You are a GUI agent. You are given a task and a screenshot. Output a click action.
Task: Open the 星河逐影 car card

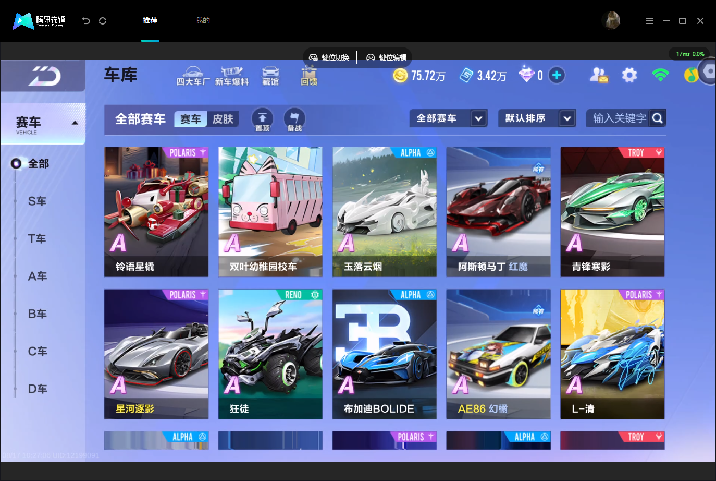point(156,354)
